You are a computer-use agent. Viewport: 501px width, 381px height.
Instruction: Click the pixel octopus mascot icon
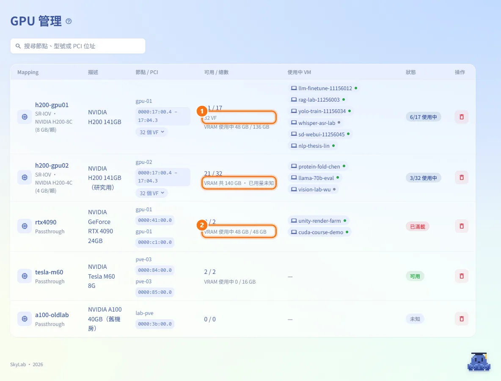click(479, 362)
